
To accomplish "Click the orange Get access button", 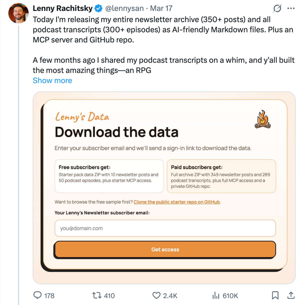I will 165,249.
